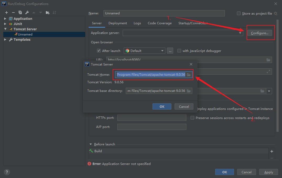Click the Name input field
The width and height of the screenshot is (282, 178).
(x=164, y=13)
